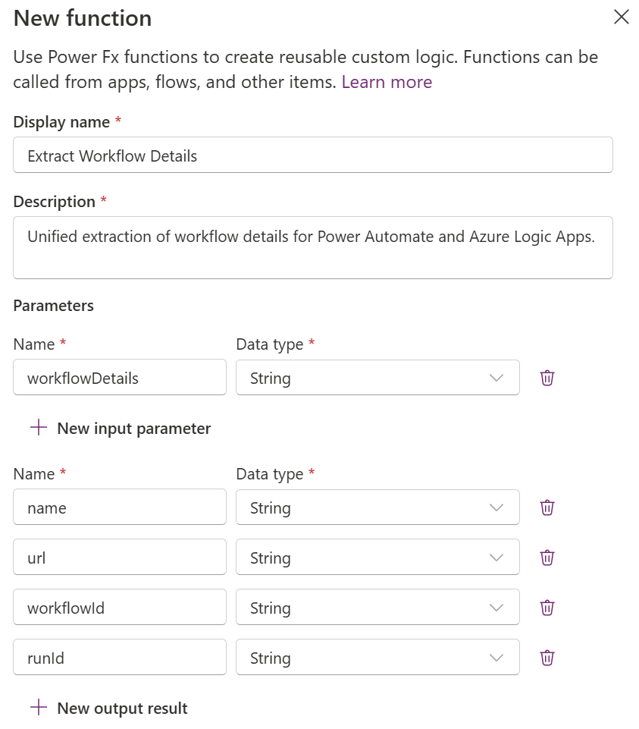Image resolution: width=639 pixels, height=729 pixels.
Task: Close the New function panel
Action: click(622, 17)
